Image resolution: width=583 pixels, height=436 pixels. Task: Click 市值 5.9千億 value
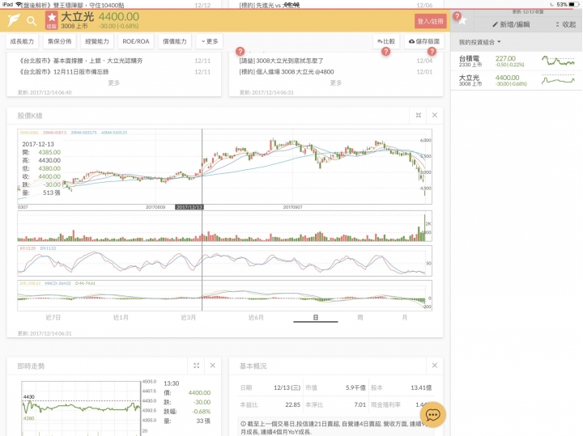pyautogui.click(x=355, y=387)
